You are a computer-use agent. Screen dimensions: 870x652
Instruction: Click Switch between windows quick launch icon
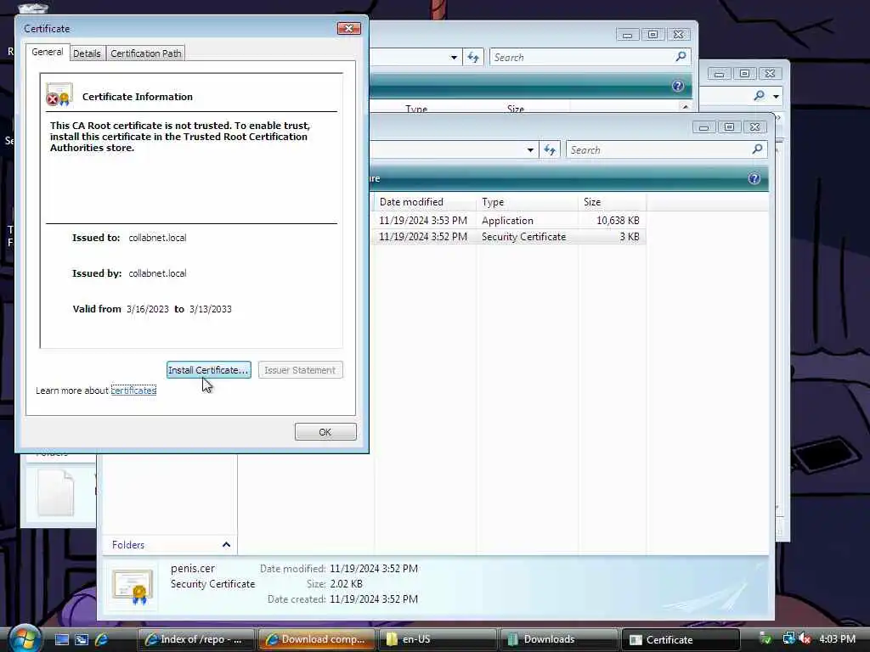(x=82, y=639)
